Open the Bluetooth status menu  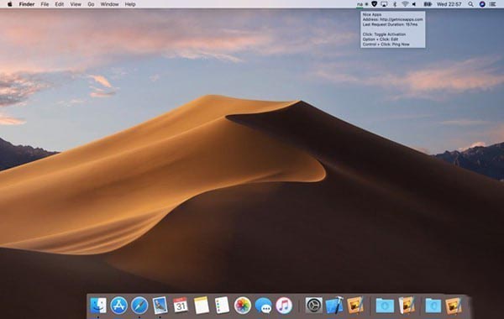[x=395, y=4]
